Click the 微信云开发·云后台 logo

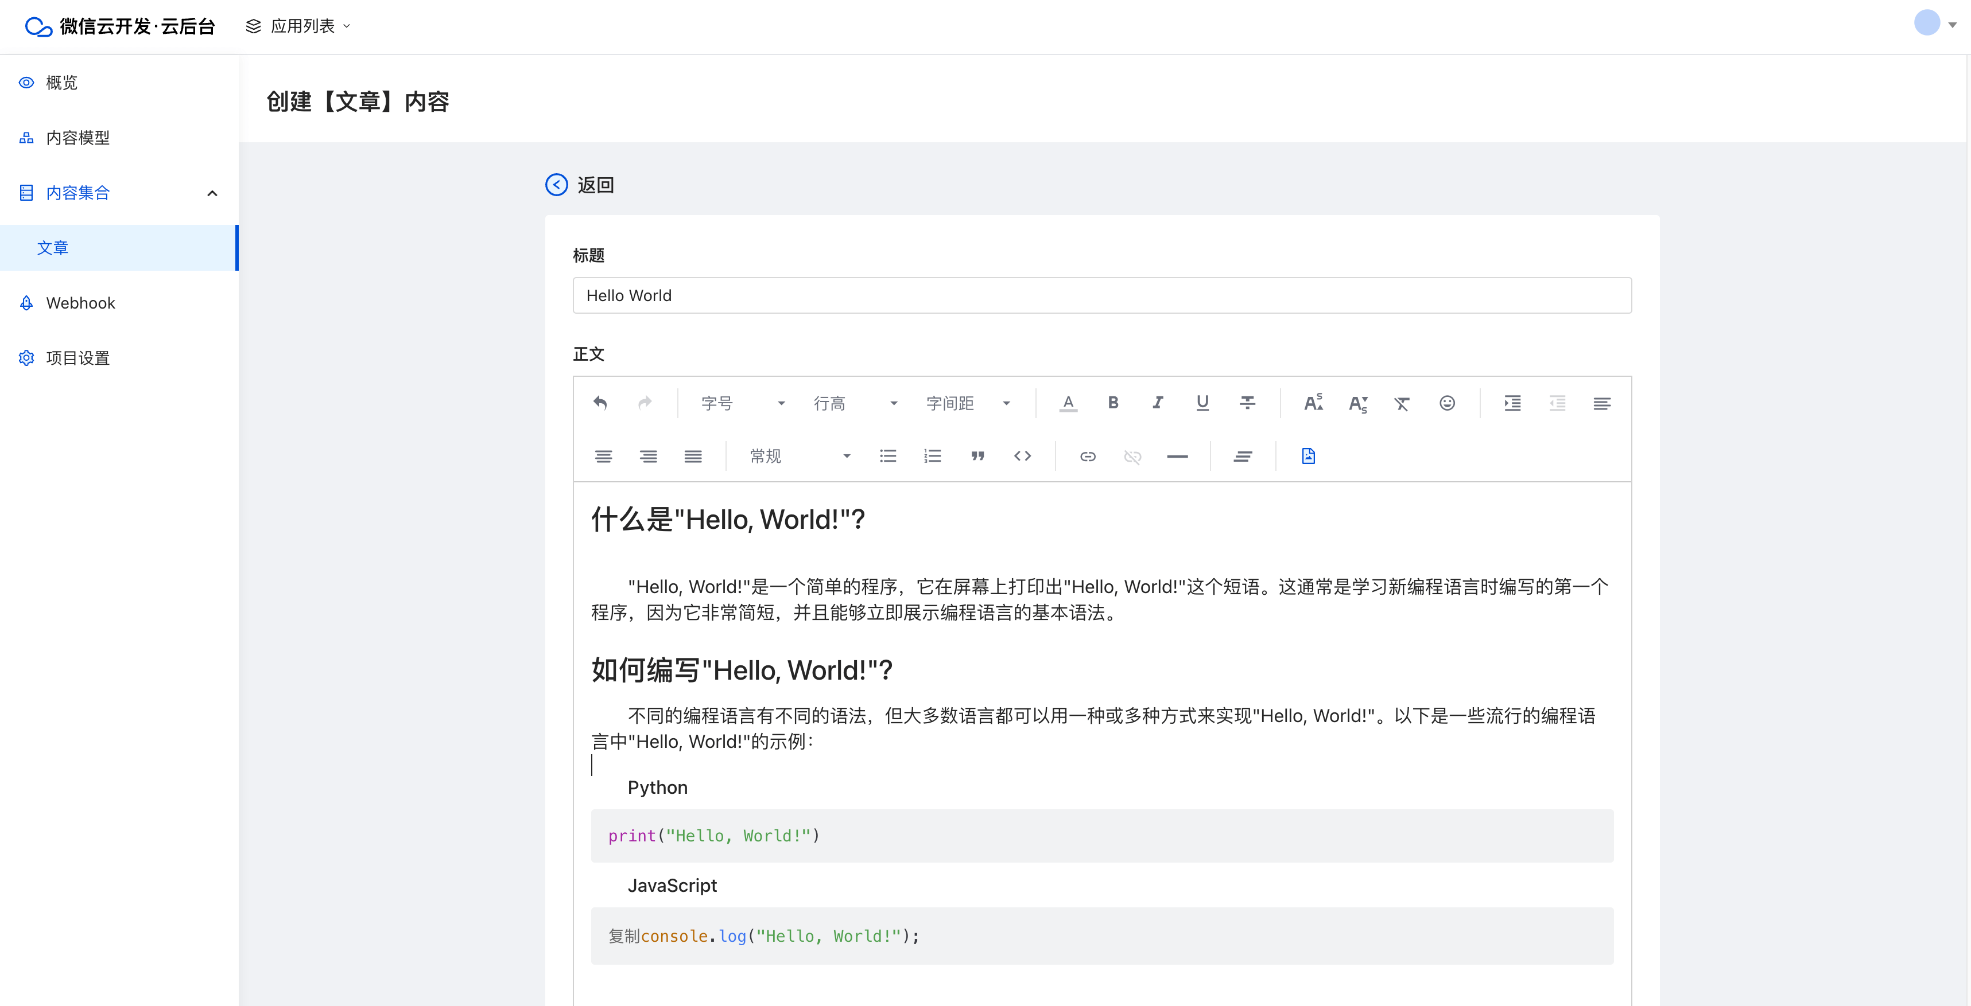point(120,26)
